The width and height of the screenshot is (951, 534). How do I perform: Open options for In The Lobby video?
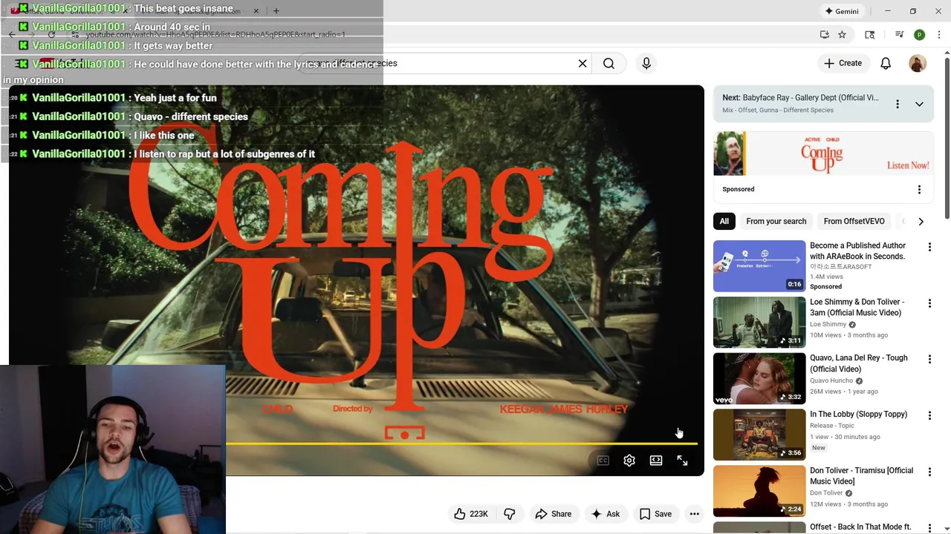(x=929, y=415)
